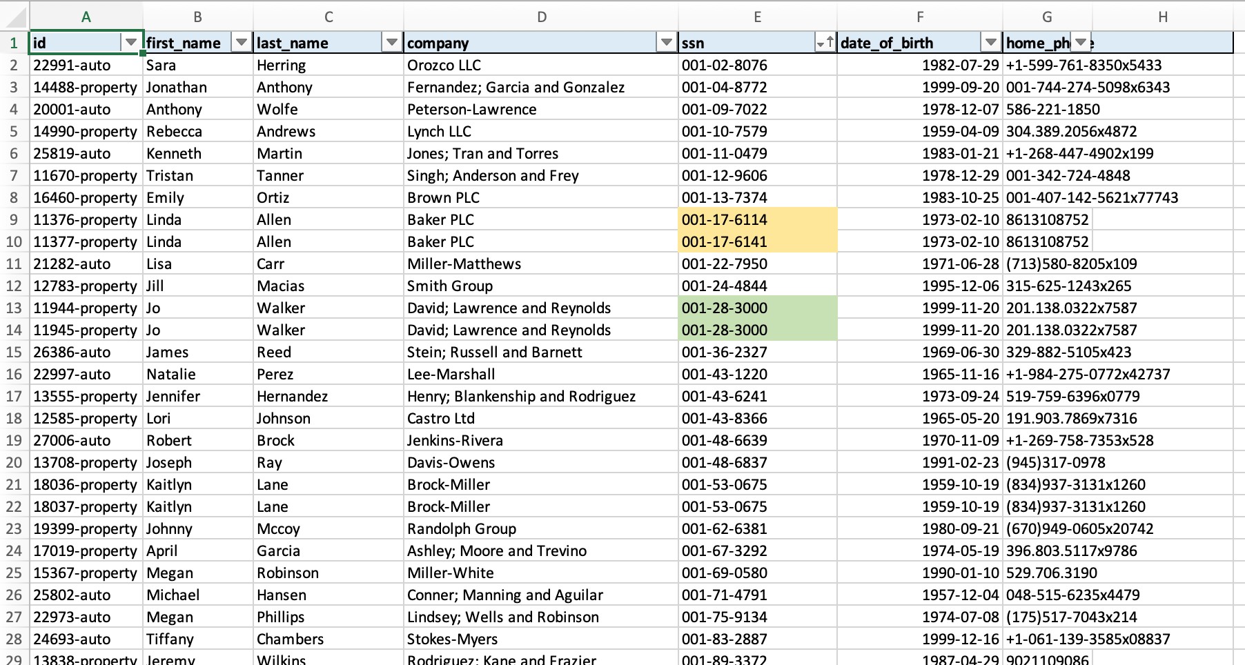
Task: Click yellow highlighted cell 001-17-6114
Action: pyautogui.click(x=757, y=219)
